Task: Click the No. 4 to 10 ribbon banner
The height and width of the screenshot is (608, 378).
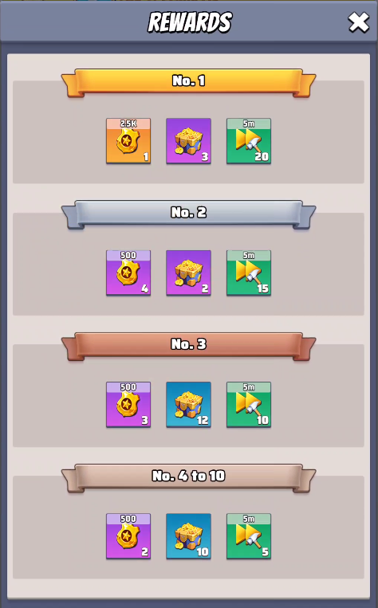Action: click(189, 478)
